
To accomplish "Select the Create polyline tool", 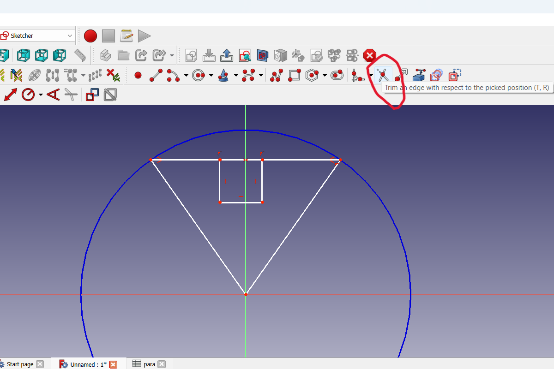I will point(276,75).
